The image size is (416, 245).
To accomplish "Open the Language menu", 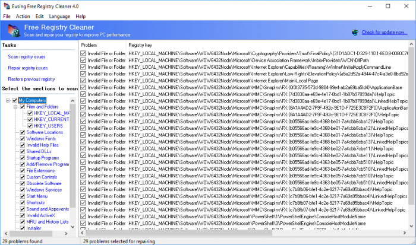I will pos(59,17).
